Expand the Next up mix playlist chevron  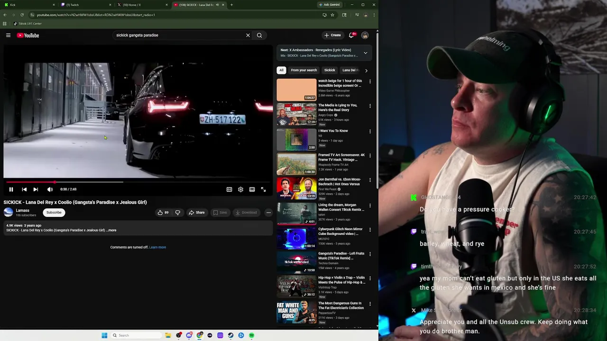coord(366,53)
